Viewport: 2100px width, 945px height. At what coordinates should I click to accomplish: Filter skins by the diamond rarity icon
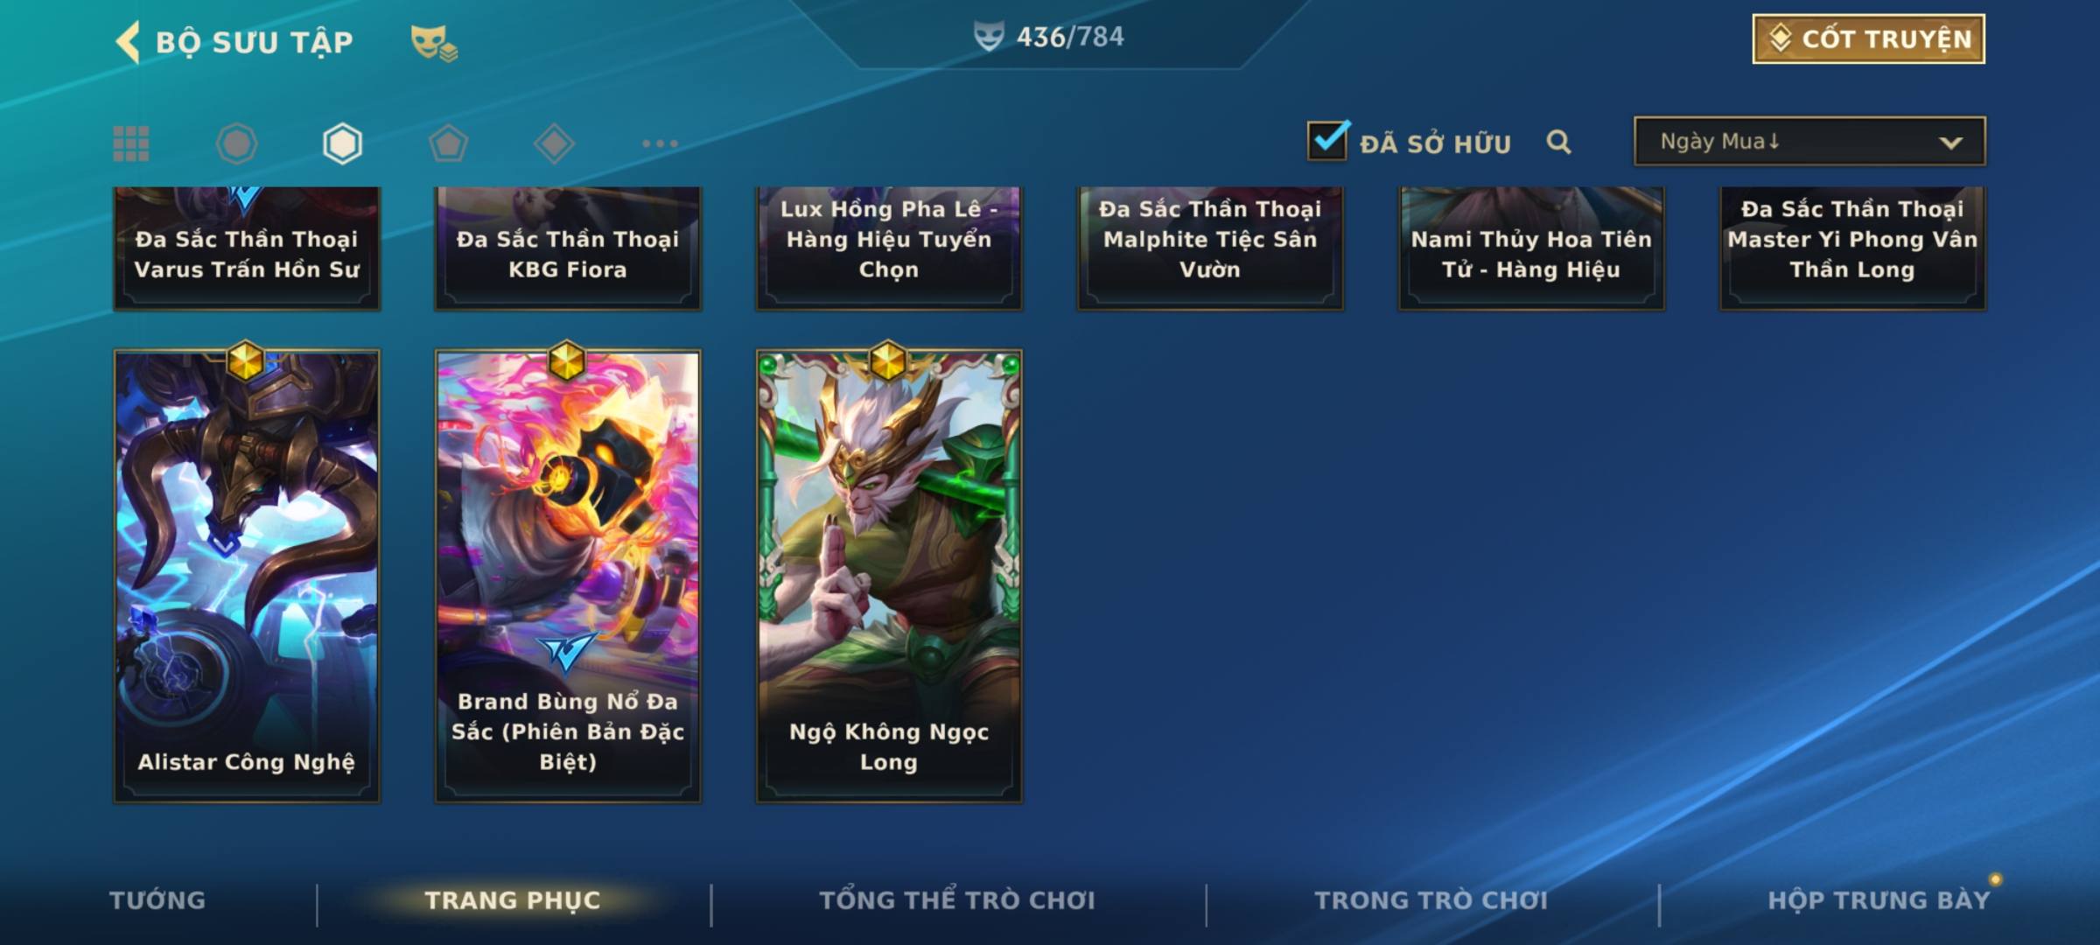tap(554, 143)
